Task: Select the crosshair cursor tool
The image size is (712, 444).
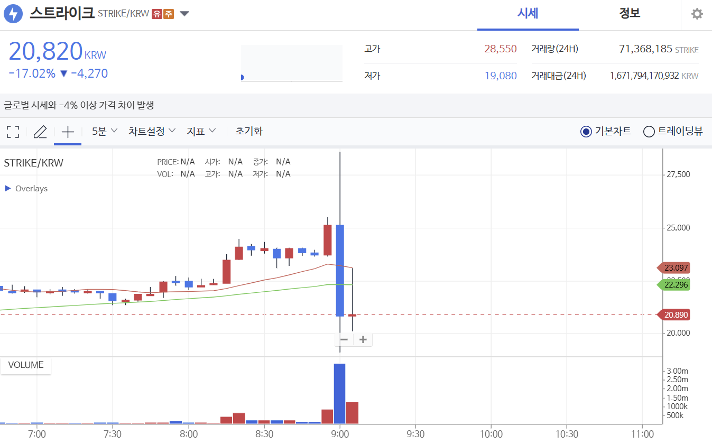Action: tap(68, 132)
